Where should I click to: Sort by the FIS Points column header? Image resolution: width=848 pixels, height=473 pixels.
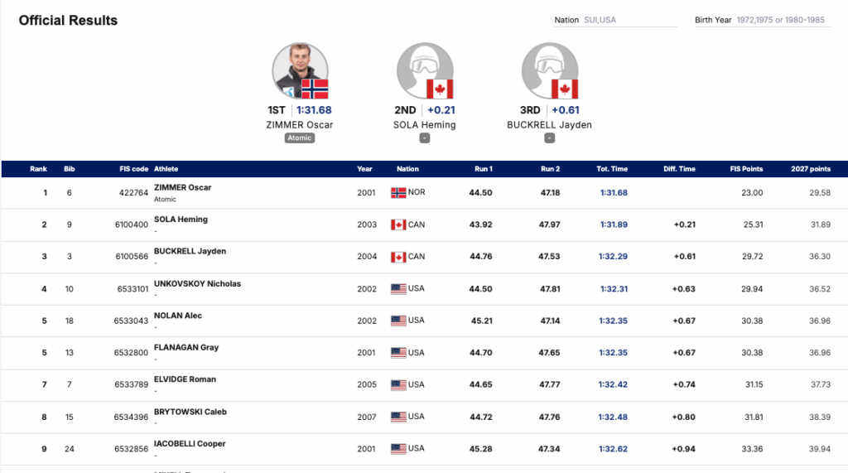pyautogui.click(x=746, y=169)
